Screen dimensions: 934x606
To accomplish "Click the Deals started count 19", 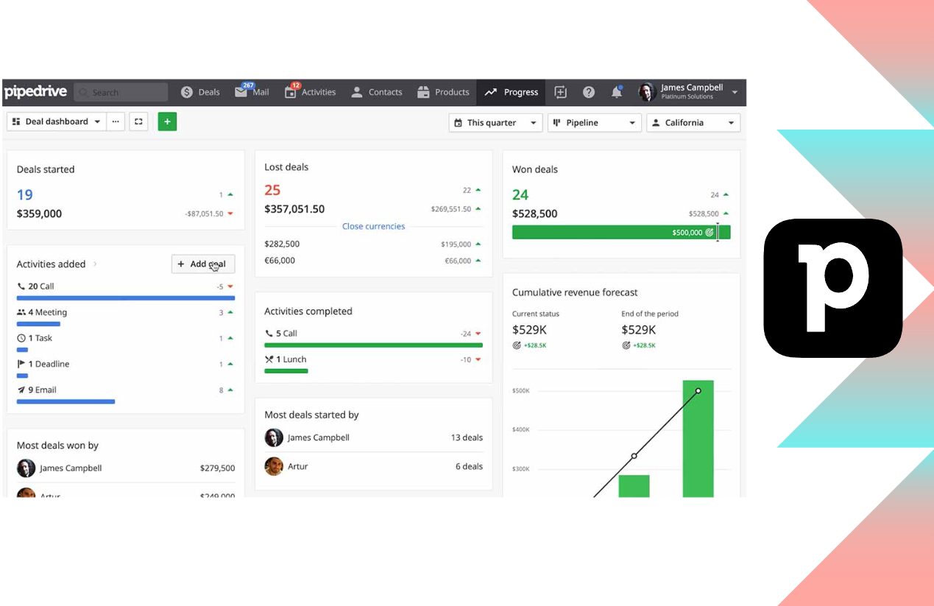I will point(25,194).
